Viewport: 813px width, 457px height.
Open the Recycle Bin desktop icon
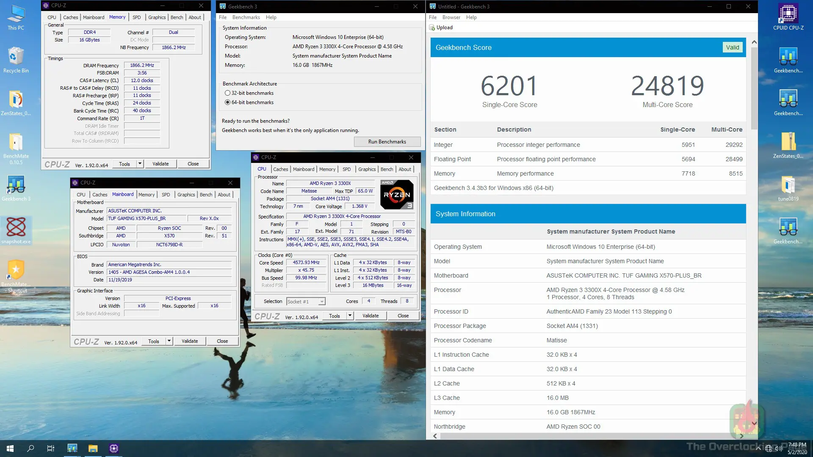pos(16,60)
